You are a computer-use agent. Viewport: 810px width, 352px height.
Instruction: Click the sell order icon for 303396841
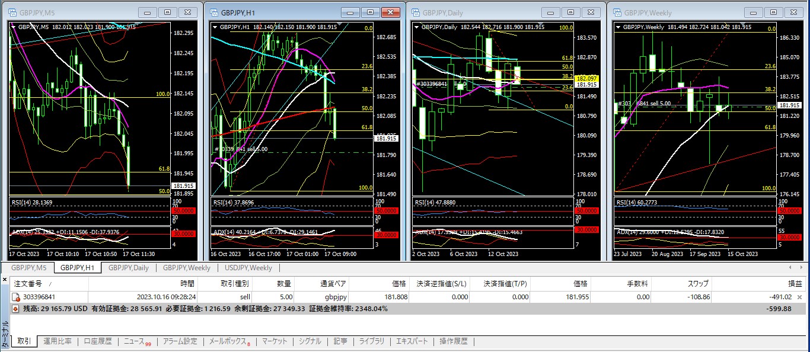16,296
